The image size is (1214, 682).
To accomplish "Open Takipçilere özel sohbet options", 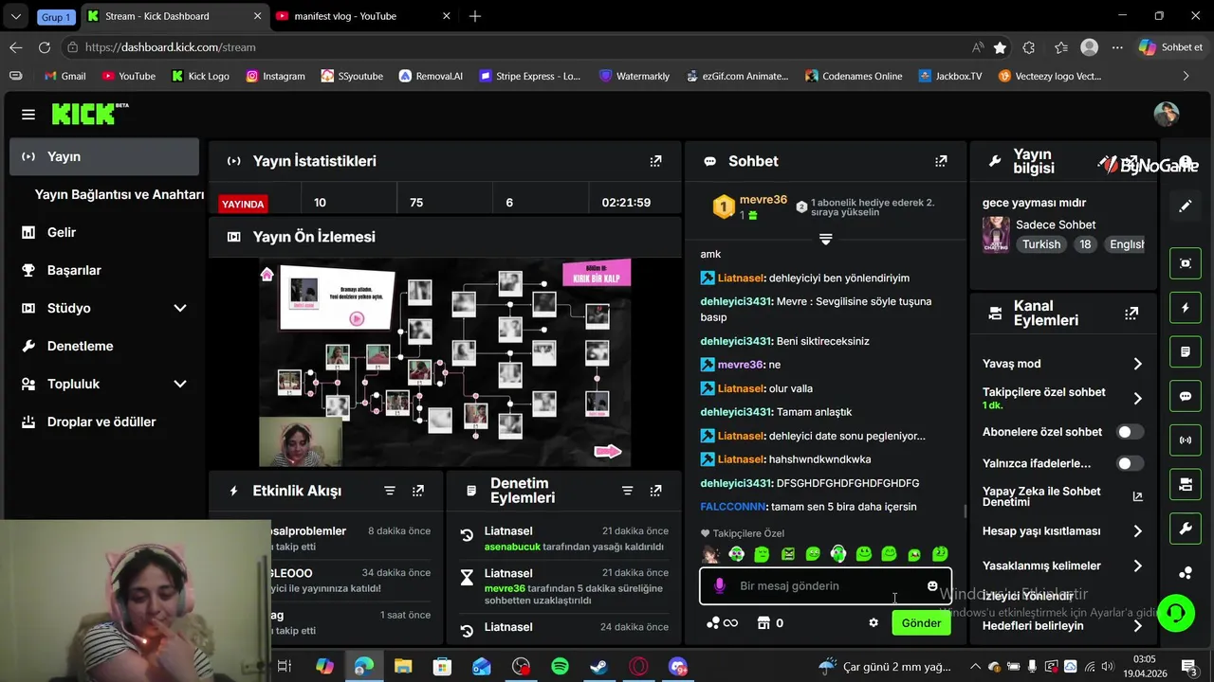I will 1063,398.
